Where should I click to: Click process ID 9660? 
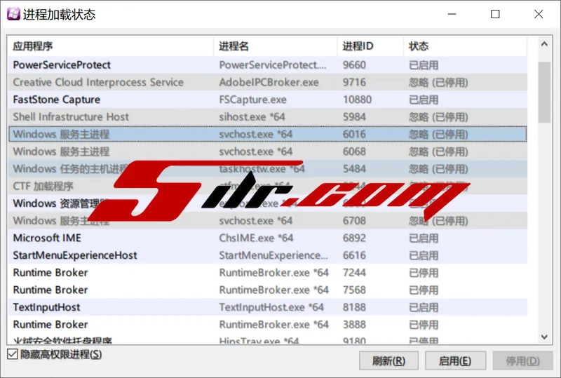click(x=354, y=65)
